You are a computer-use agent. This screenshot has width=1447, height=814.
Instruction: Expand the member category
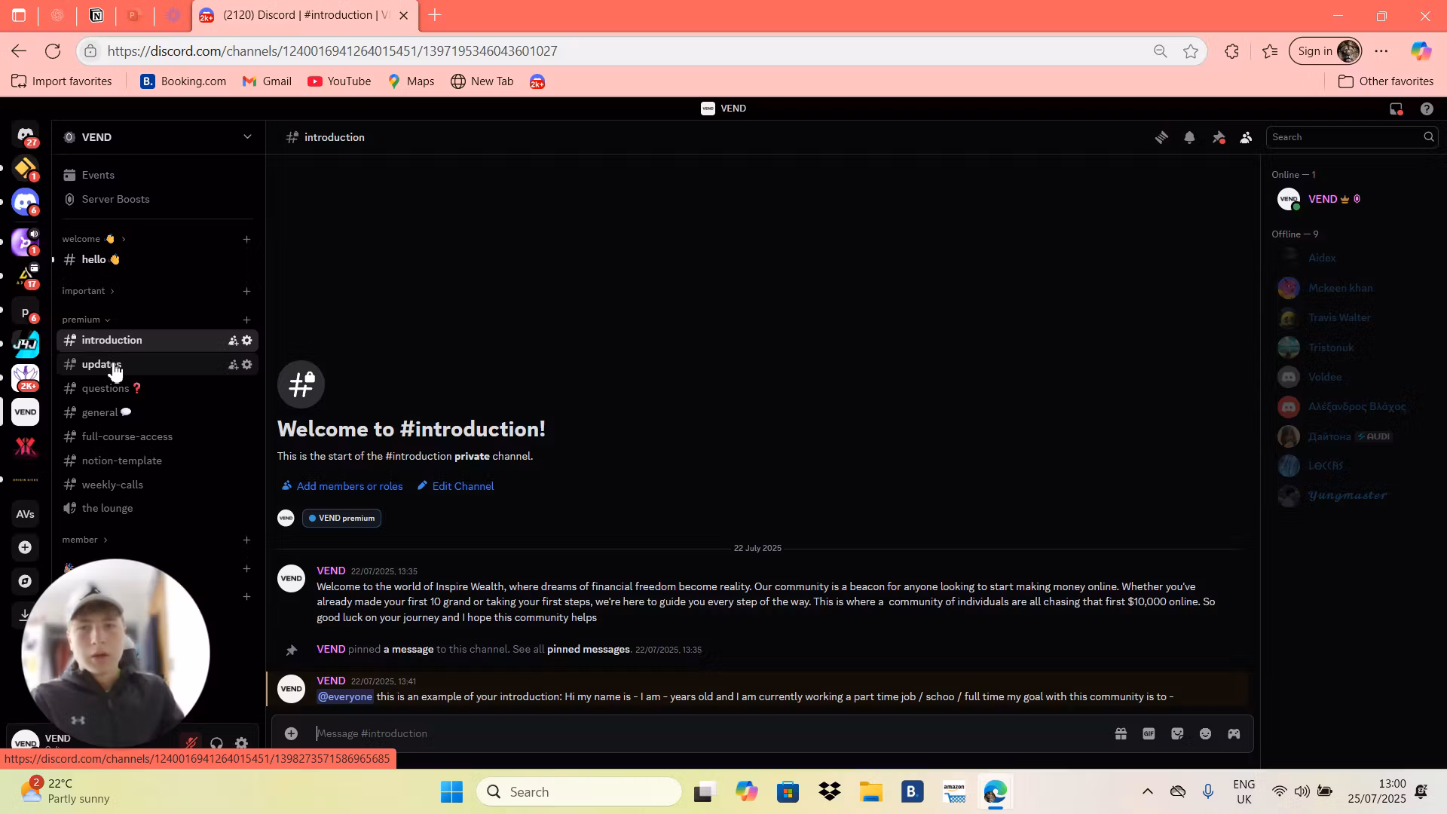tap(84, 540)
